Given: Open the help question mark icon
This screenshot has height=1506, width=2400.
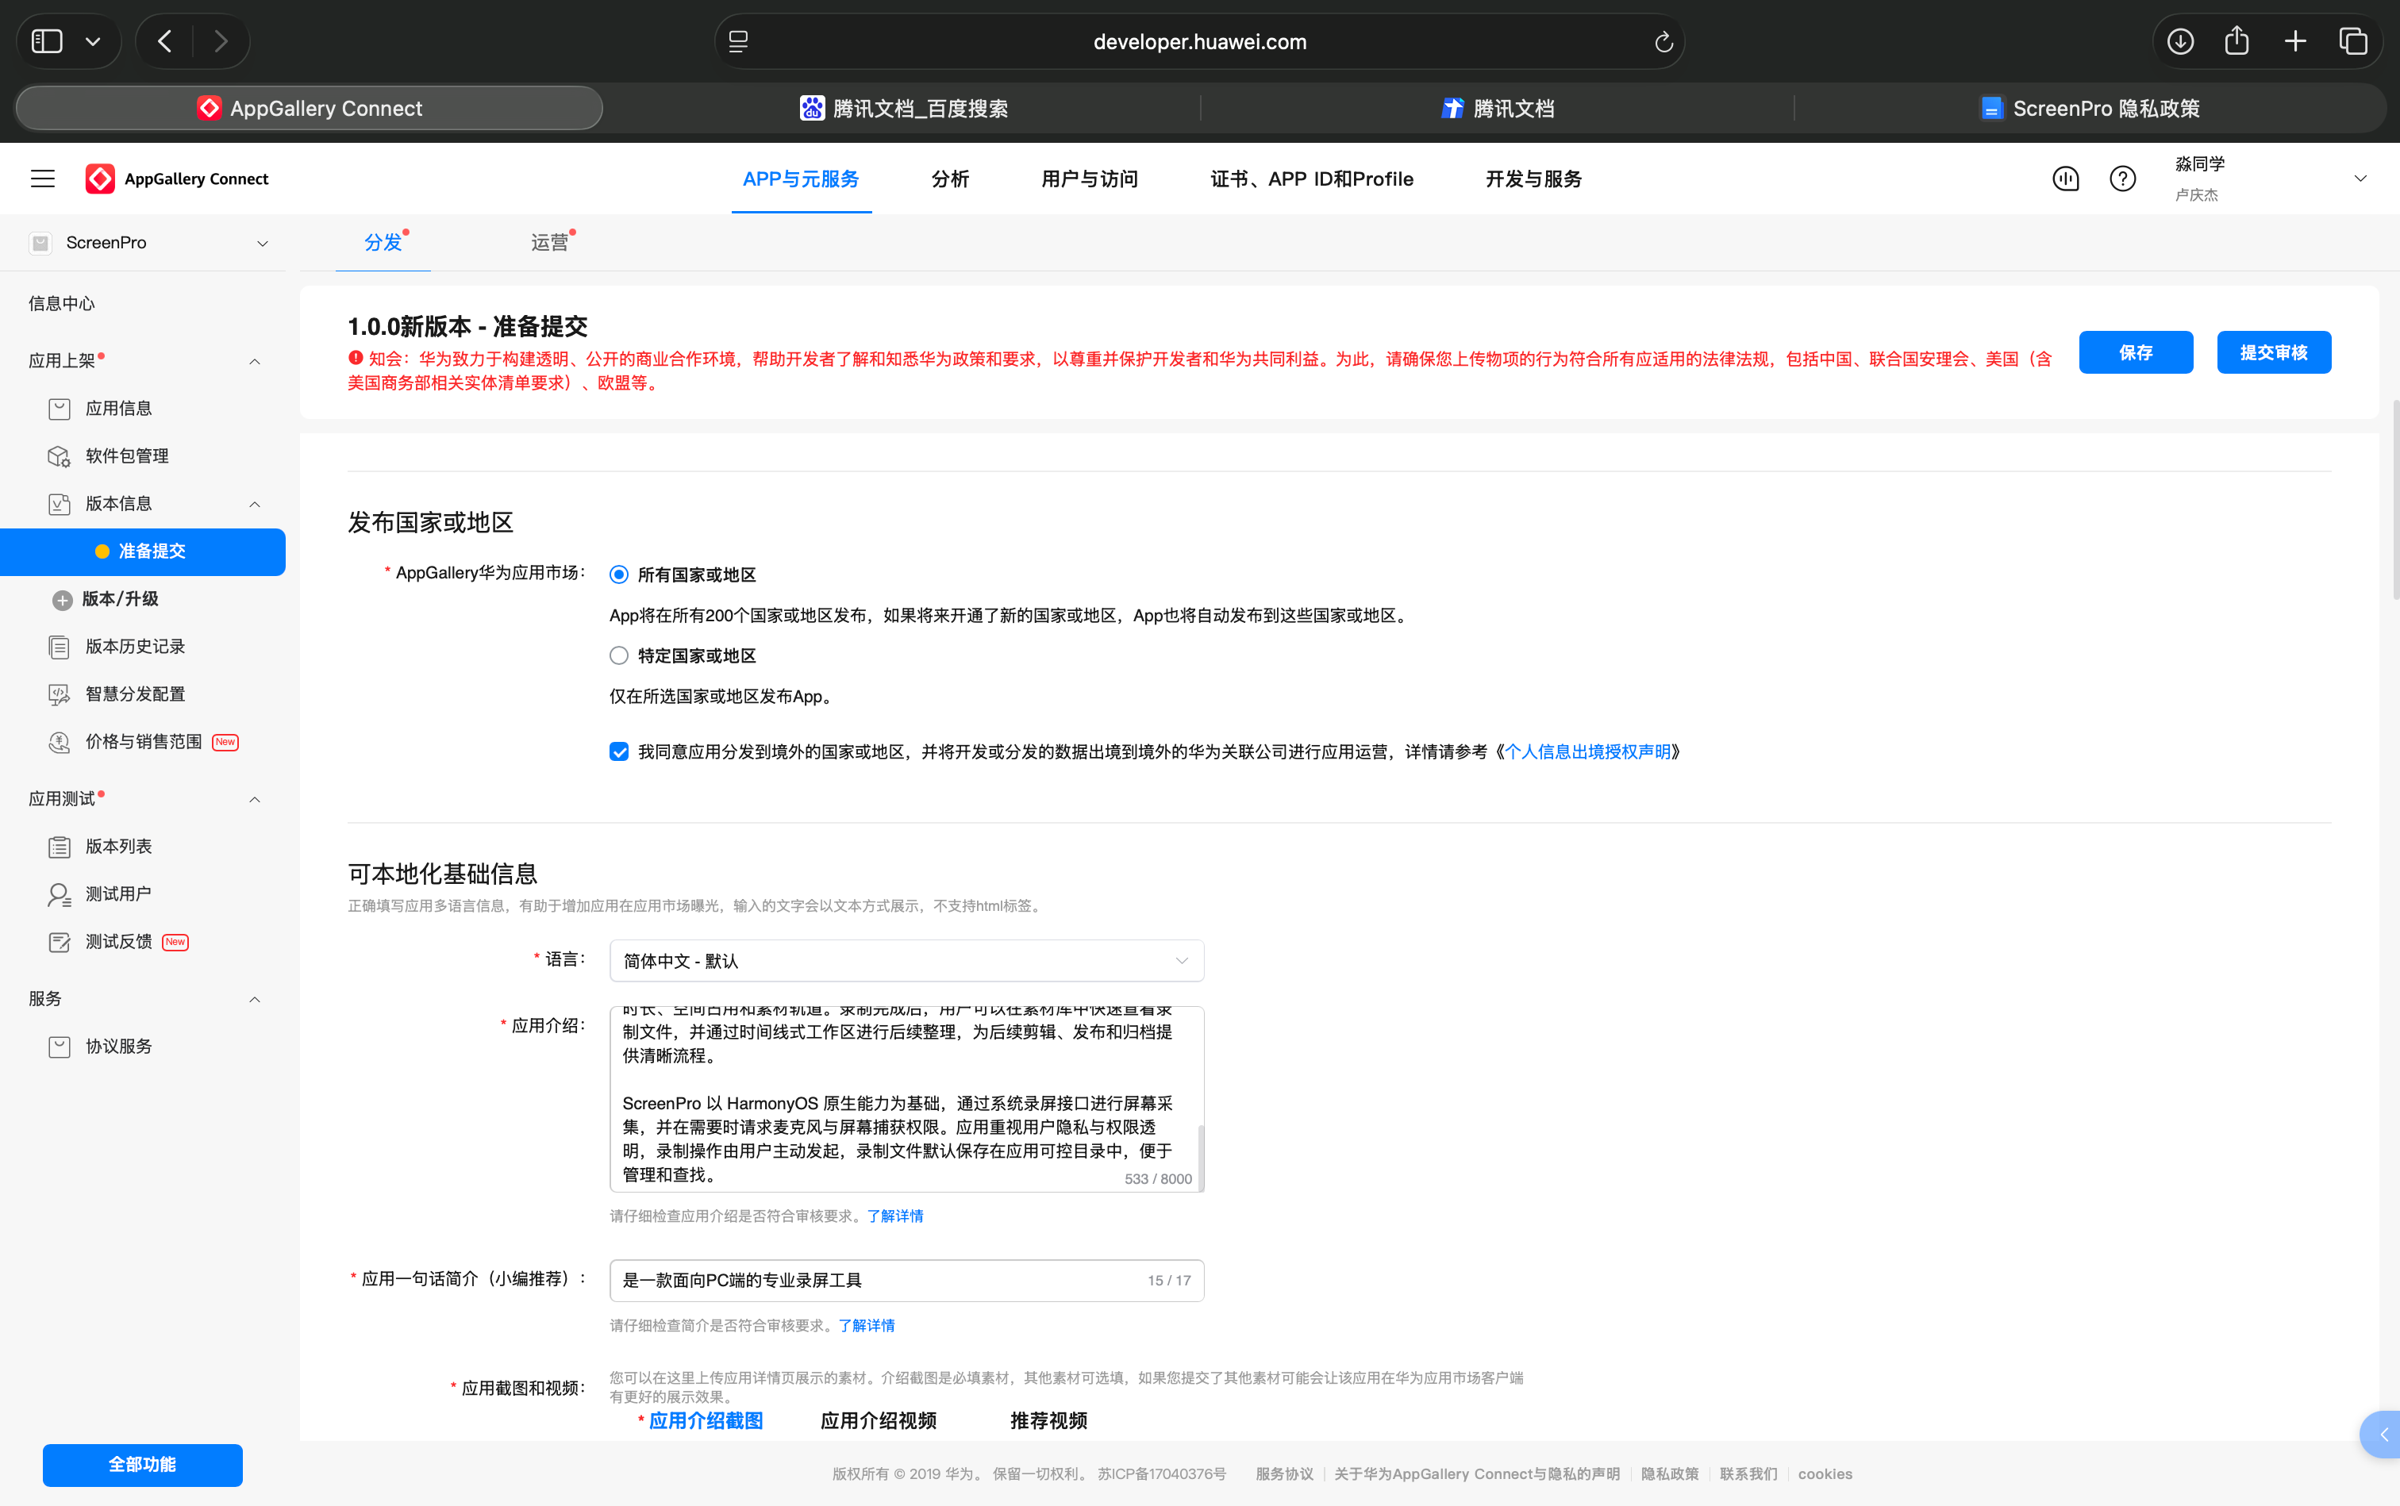Looking at the screenshot, I should [x=2122, y=179].
